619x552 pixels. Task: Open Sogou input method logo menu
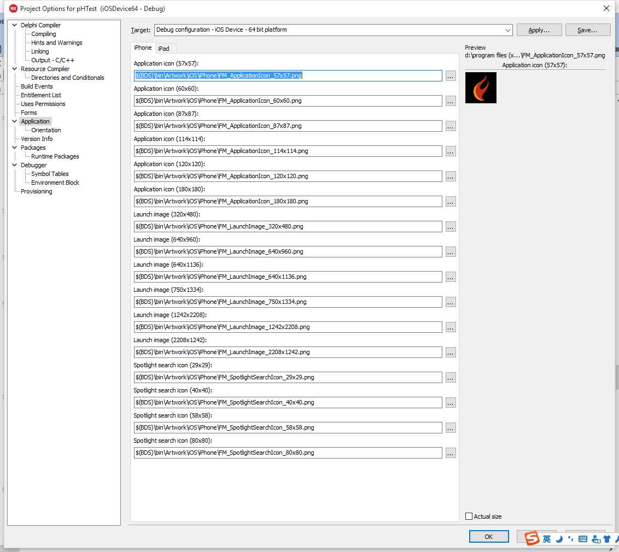532,538
